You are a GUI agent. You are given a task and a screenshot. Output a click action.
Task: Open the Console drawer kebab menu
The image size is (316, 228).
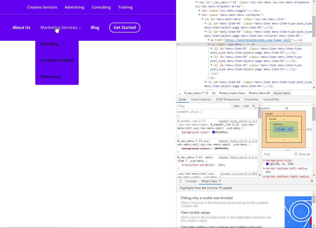click(x=180, y=181)
